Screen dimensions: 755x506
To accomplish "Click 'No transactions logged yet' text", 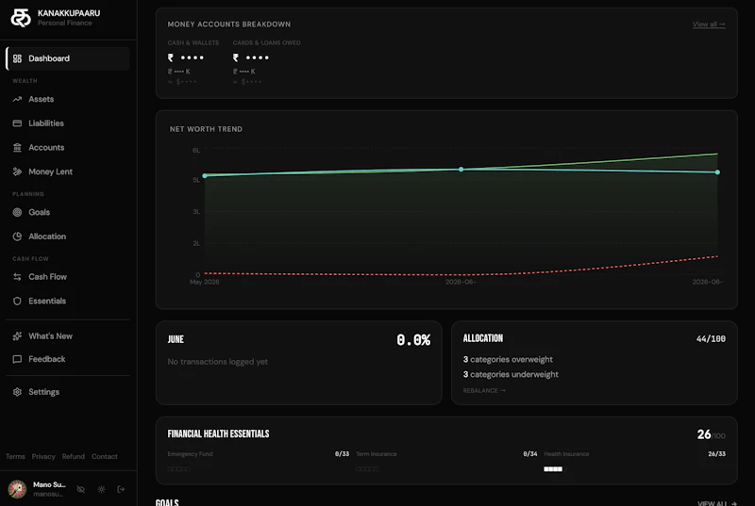I will 218,361.
